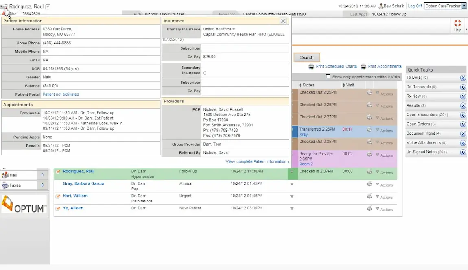Close the Insurance popup panel
Image resolution: width=468 pixels, height=270 pixels.
(283, 21)
